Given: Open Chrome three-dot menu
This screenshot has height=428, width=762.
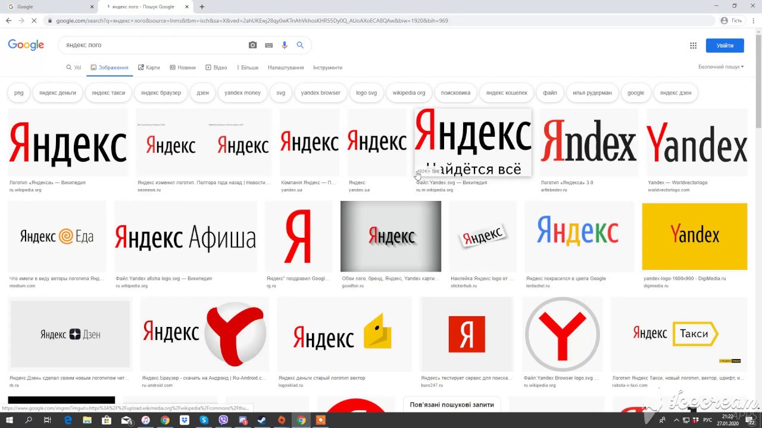Looking at the screenshot, I should tap(754, 20).
